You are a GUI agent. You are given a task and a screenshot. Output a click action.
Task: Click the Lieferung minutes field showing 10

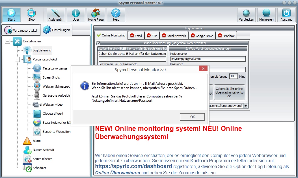click(233, 76)
